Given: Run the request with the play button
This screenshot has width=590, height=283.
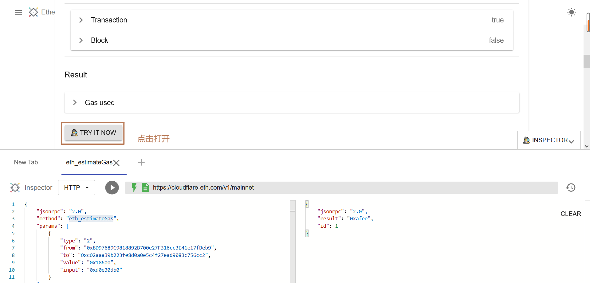Looking at the screenshot, I should coord(112,187).
